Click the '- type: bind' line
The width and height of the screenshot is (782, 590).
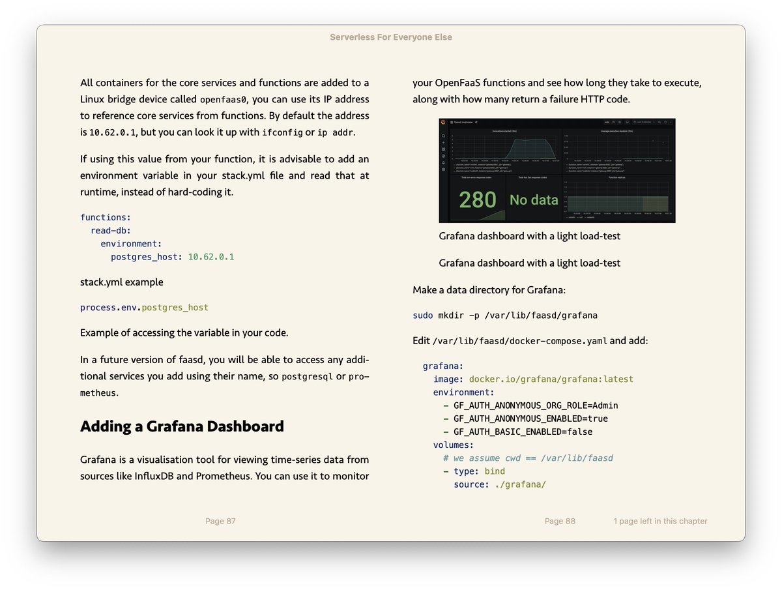pyautogui.click(x=474, y=471)
